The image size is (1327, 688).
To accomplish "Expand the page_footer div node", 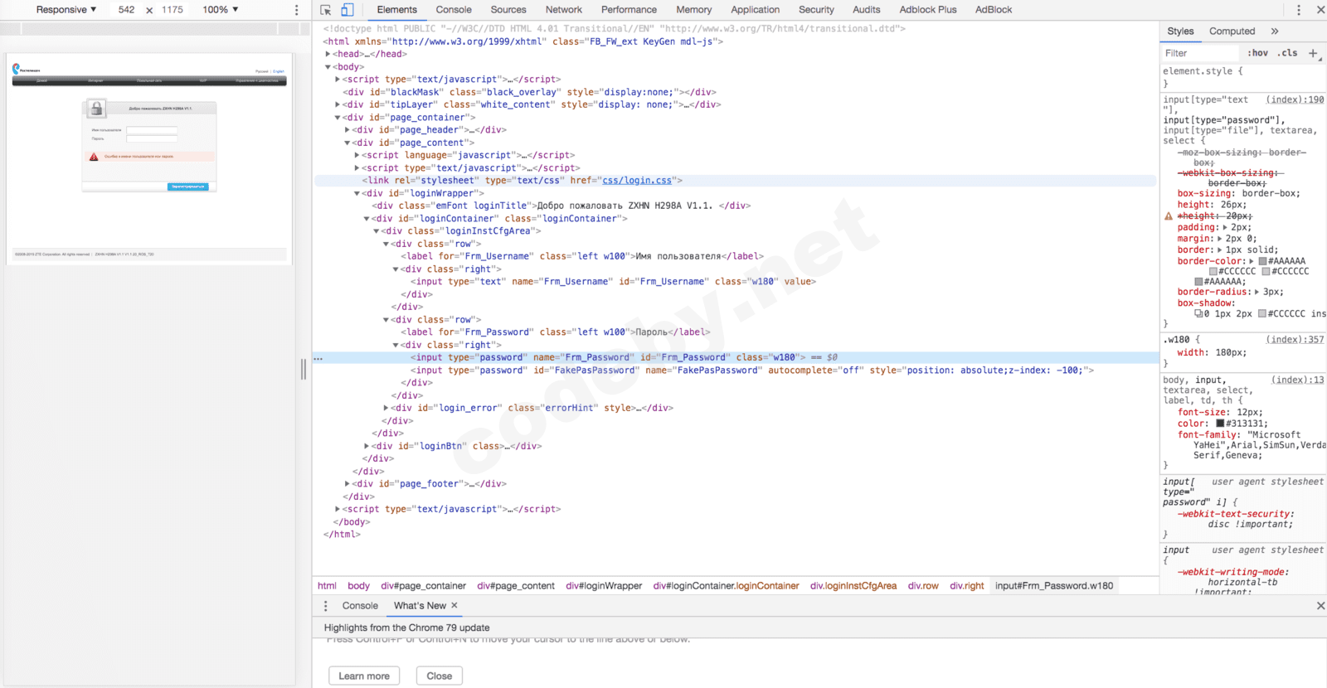I will 348,484.
